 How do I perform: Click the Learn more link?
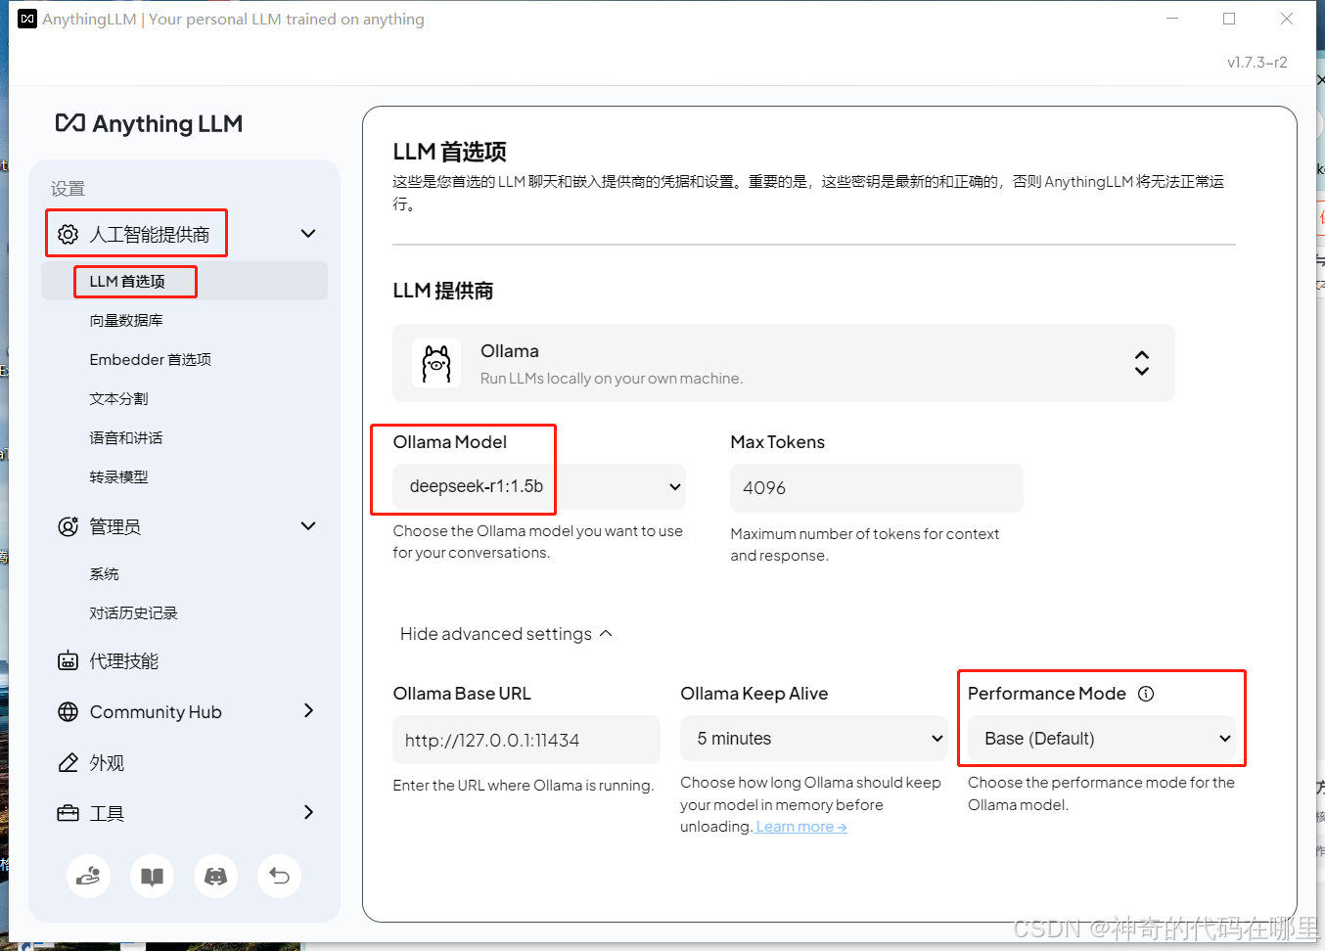click(801, 827)
